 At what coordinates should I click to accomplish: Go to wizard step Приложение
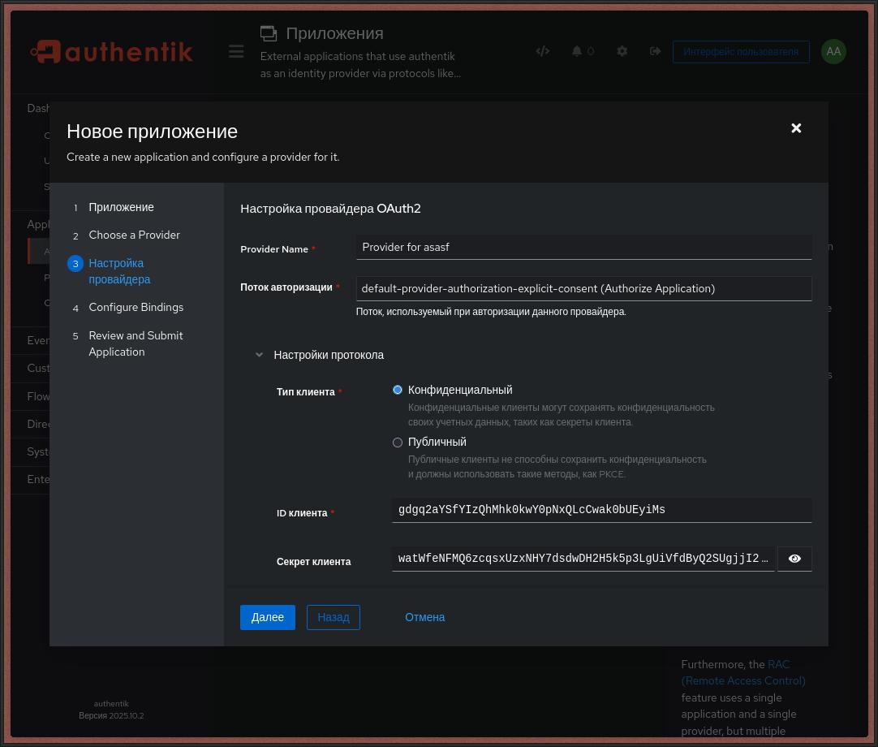pos(121,207)
